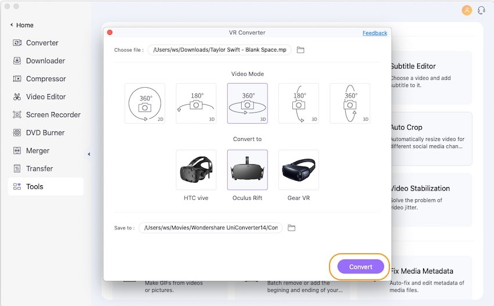
Task: Open Merger in the sidebar
Action: 46,150
